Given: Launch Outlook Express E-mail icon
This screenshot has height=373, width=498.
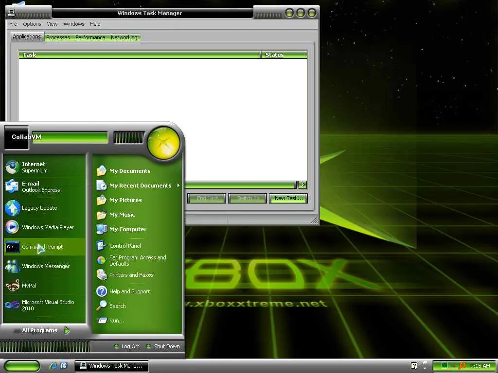Looking at the screenshot, I should [x=12, y=186].
